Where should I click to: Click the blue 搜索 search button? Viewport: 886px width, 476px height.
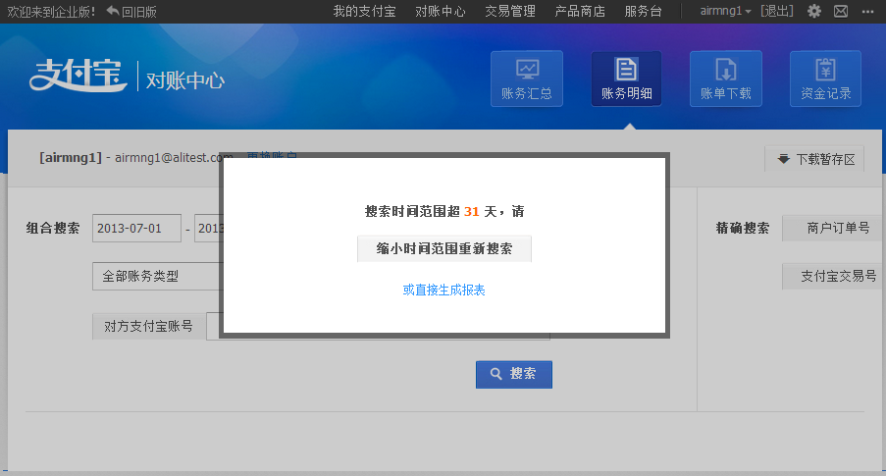514,374
